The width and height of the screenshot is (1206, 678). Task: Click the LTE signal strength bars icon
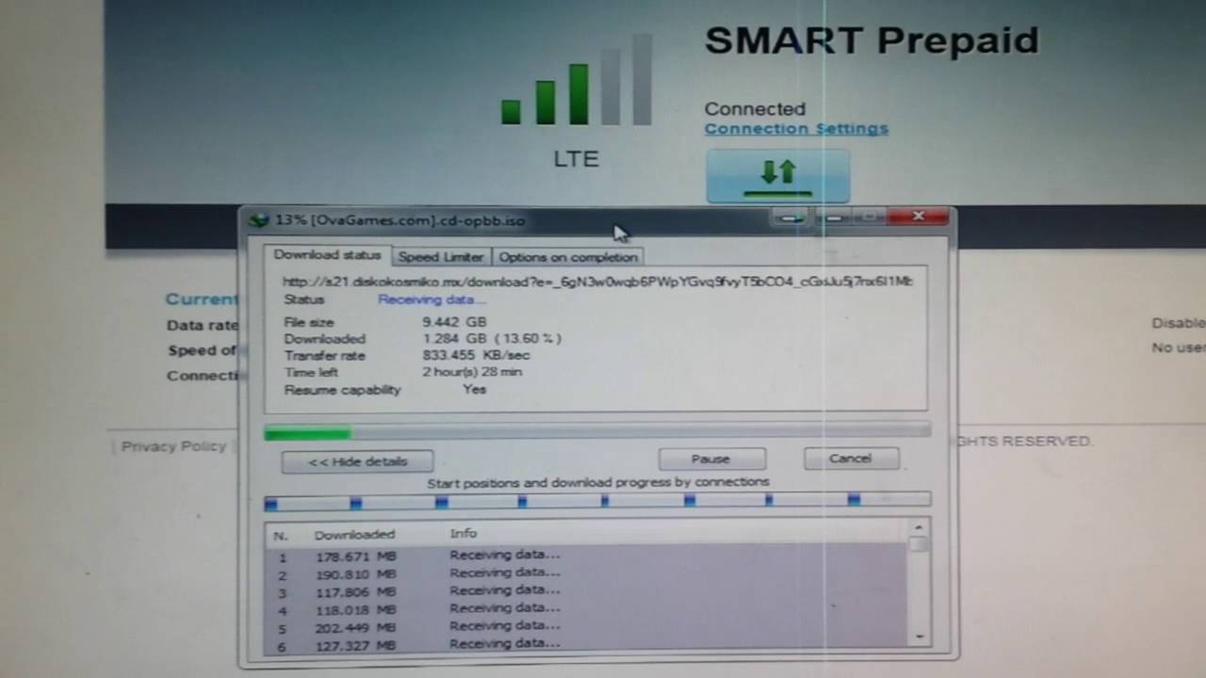coord(577,81)
